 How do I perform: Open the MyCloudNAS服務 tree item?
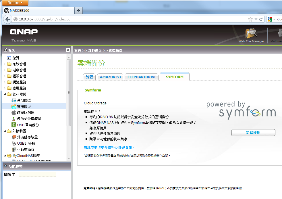pyautogui.click(x=26, y=156)
